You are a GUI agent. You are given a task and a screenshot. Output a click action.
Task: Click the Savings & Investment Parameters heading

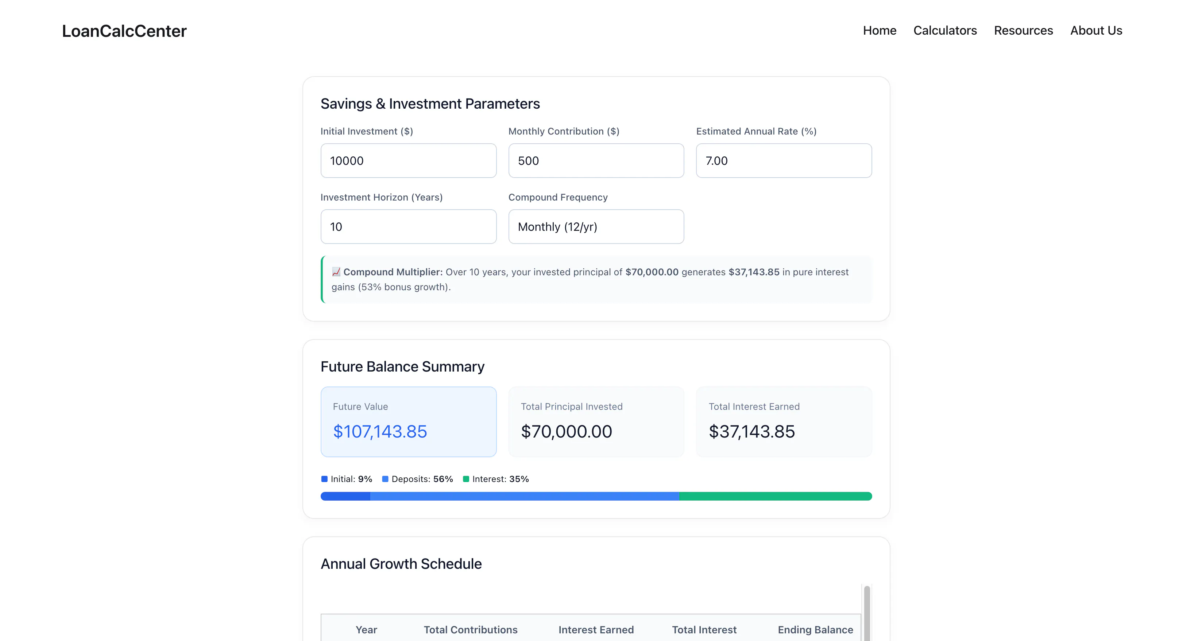430,104
